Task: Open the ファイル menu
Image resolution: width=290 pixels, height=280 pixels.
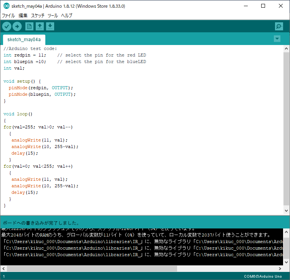Action: (x=8, y=16)
